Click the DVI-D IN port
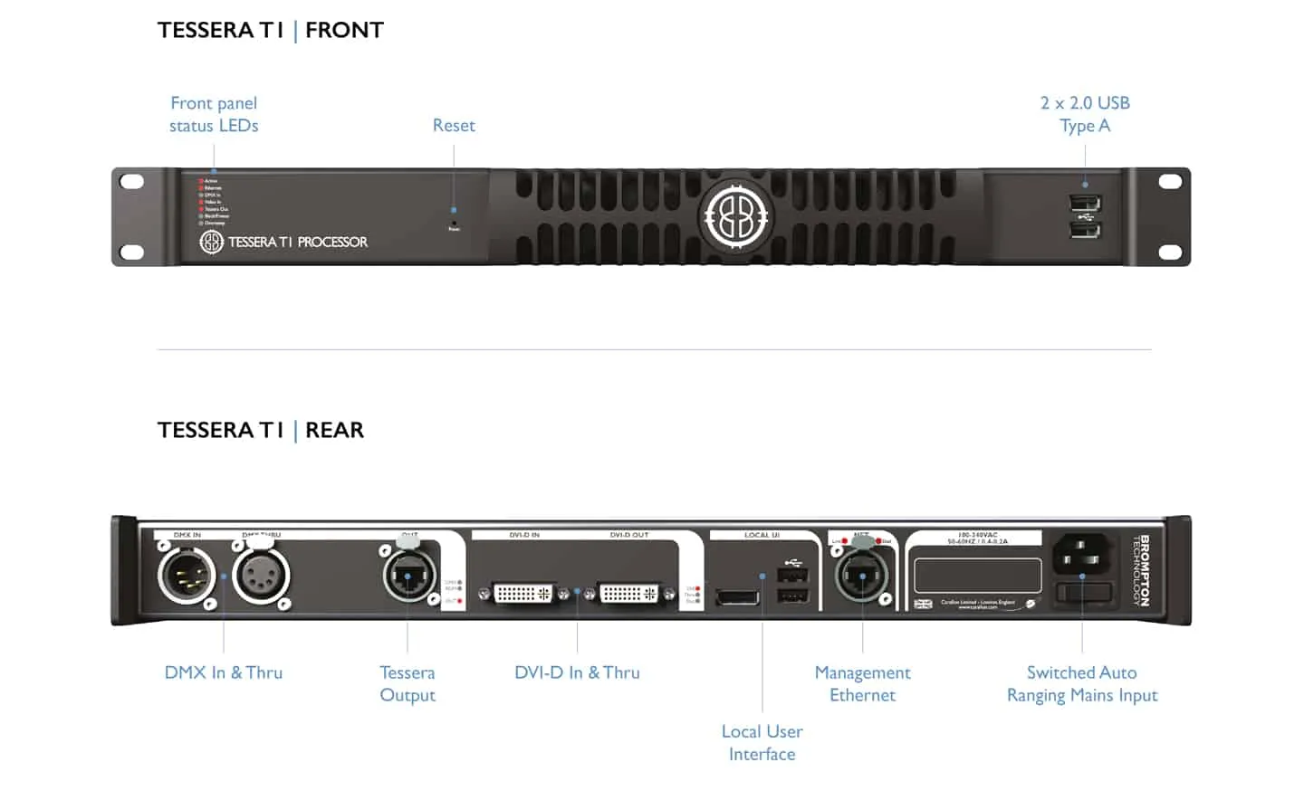1304x791 pixels. point(523,594)
